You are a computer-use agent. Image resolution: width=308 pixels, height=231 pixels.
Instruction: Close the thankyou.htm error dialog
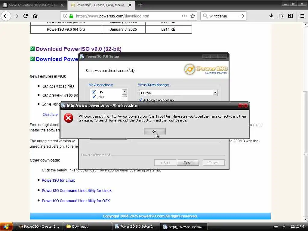[243, 106]
